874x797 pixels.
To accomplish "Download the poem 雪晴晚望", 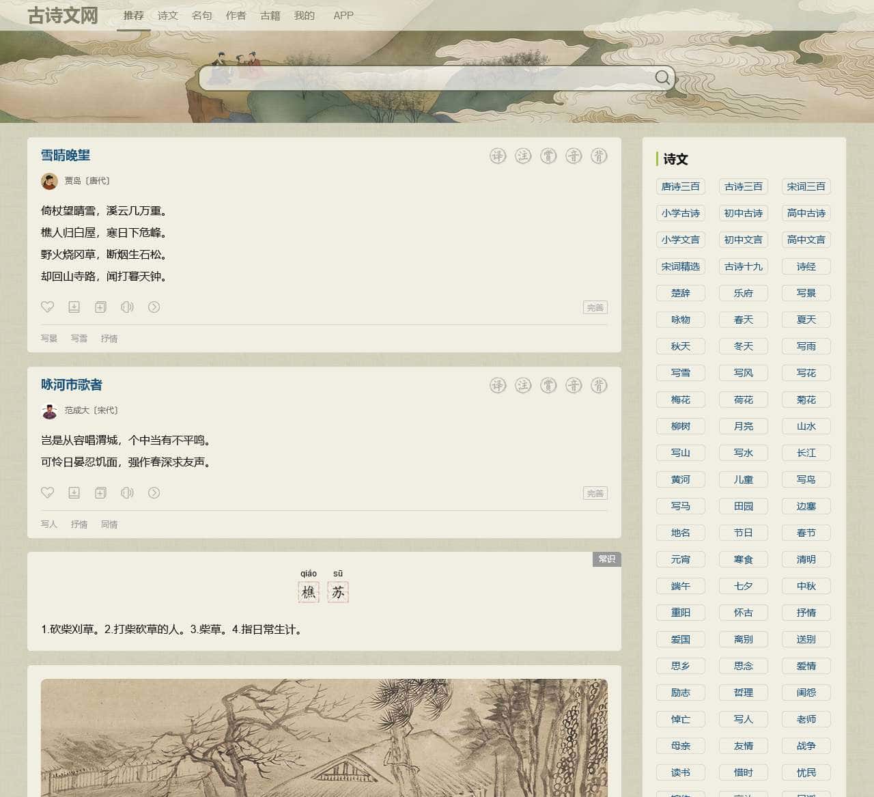I will point(74,307).
